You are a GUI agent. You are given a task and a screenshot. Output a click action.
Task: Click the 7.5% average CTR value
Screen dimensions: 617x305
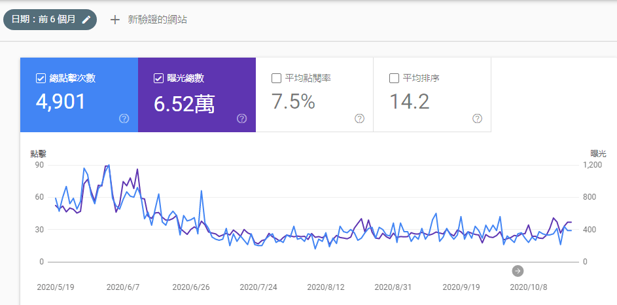pos(293,101)
